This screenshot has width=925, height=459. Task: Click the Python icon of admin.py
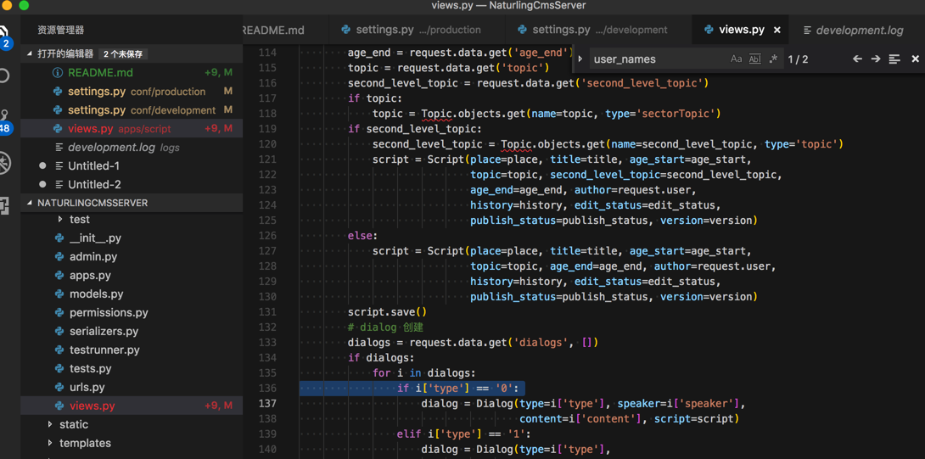point(59,256)
